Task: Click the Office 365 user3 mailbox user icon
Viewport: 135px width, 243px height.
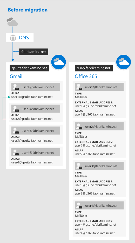Action: pos(79,166)
